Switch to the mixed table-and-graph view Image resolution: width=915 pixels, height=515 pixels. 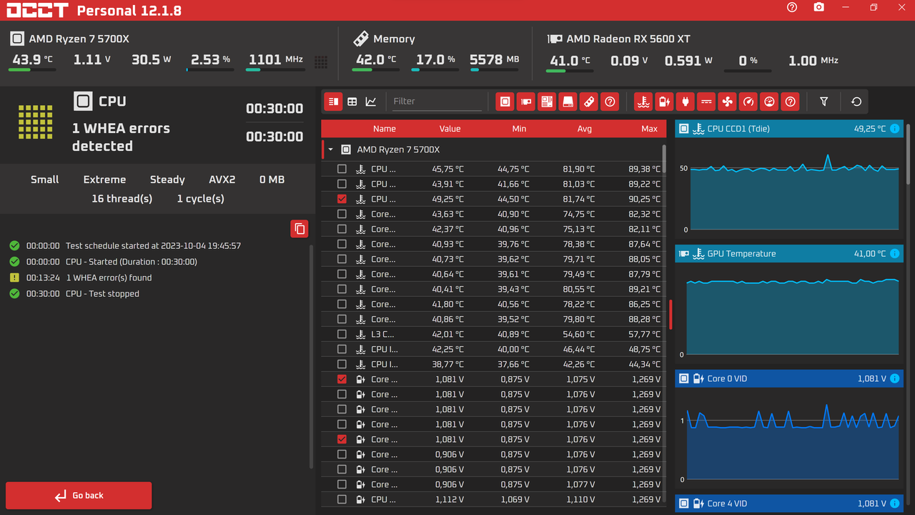tap(333, 102)
